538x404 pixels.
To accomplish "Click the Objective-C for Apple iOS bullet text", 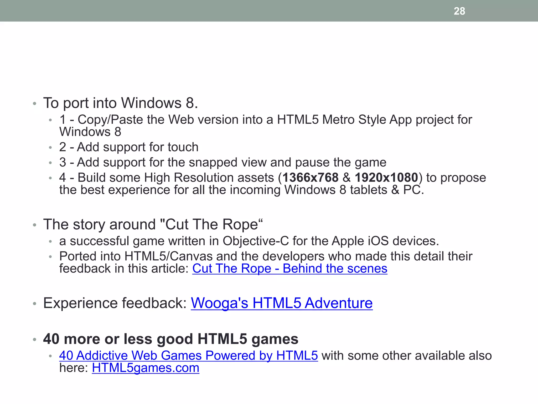I will [249, 241].
